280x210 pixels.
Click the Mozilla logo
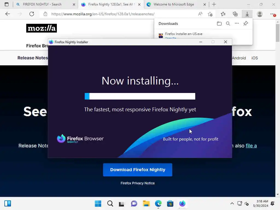[42, 28]
